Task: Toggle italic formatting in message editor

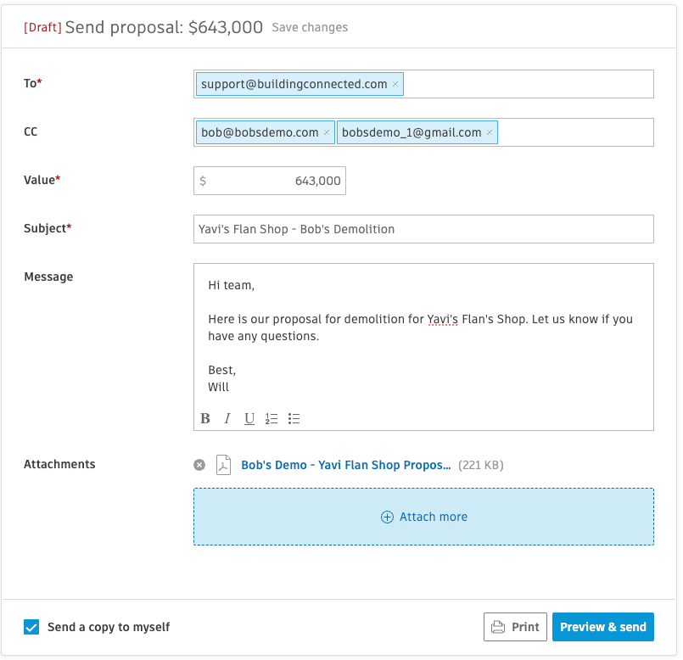Action: [x=227, y=419]
